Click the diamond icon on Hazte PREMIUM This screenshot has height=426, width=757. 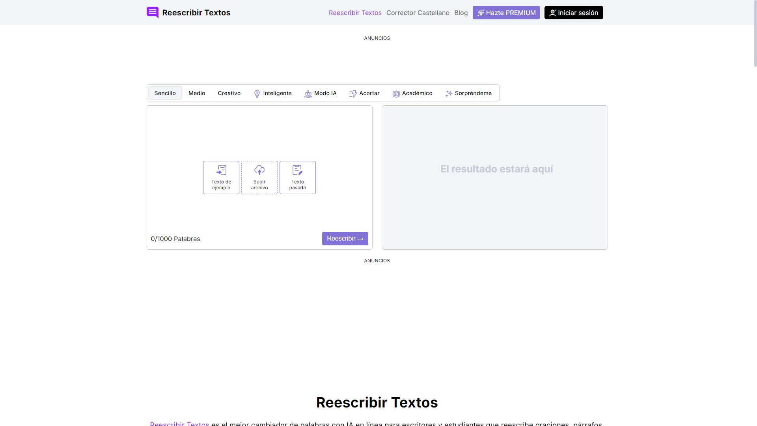tap(481, 12)
